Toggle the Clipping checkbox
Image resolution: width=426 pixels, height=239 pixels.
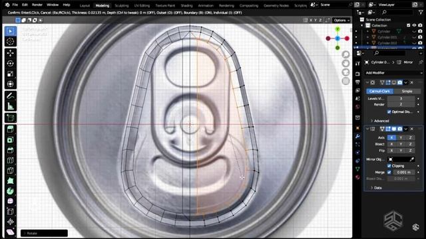click(x=389, y=166)
